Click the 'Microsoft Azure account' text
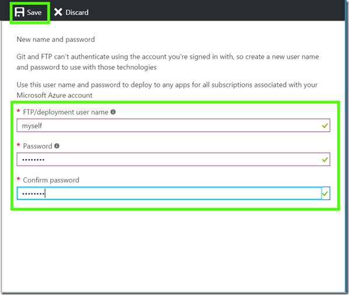349x295 pixels. (54, 96)
